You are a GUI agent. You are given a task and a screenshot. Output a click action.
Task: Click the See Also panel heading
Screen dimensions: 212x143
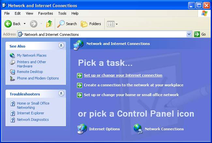click(x=17, y=46)
